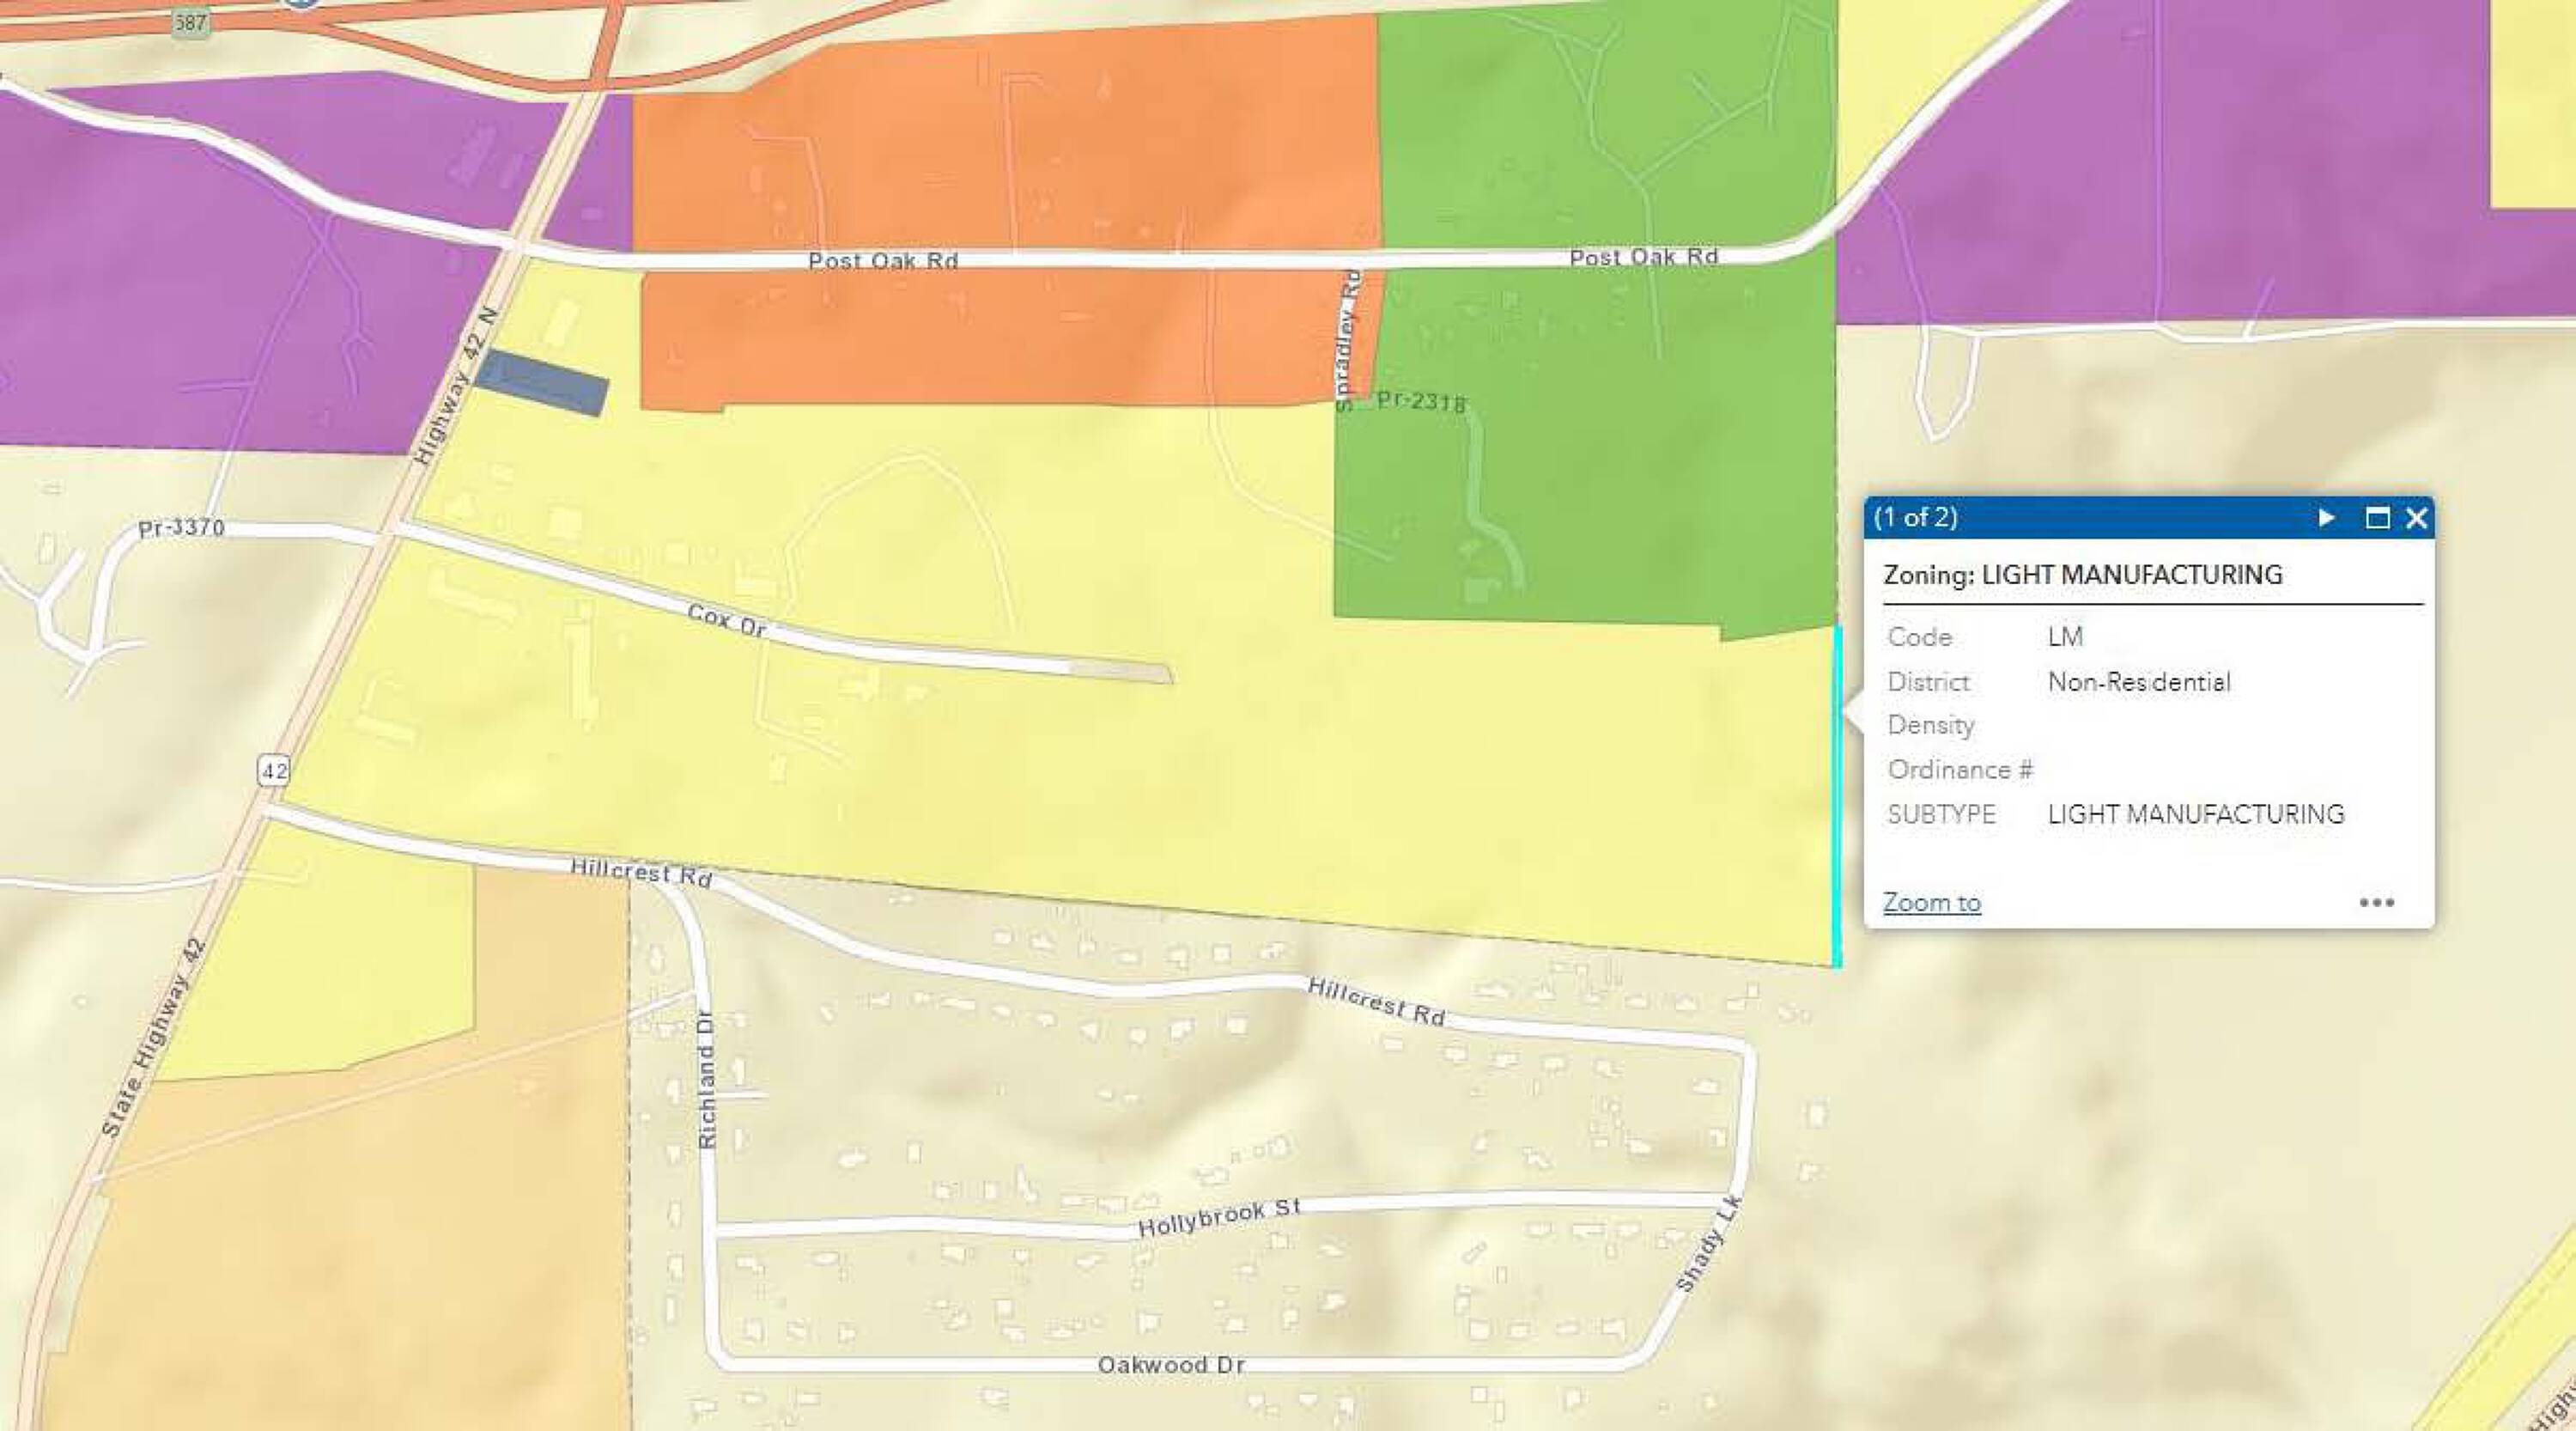Click the "(1 of 2)" popup counter

[1915, 518]
